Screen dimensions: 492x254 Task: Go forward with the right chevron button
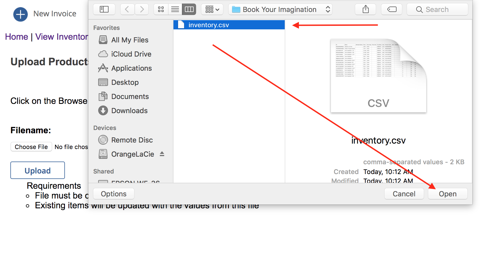142,10
